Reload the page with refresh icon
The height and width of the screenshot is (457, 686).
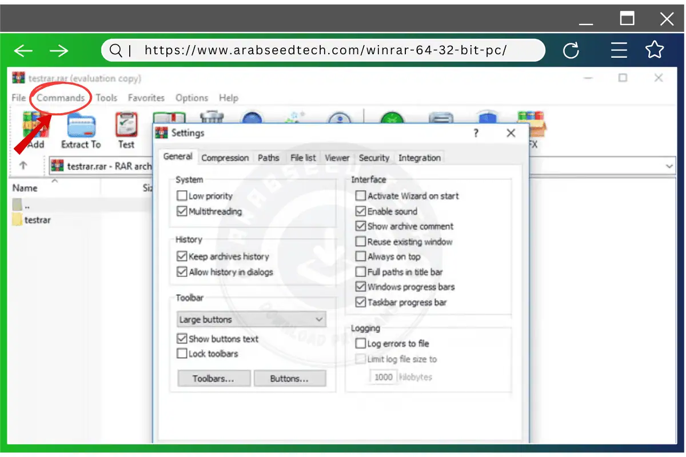[571, 51]
